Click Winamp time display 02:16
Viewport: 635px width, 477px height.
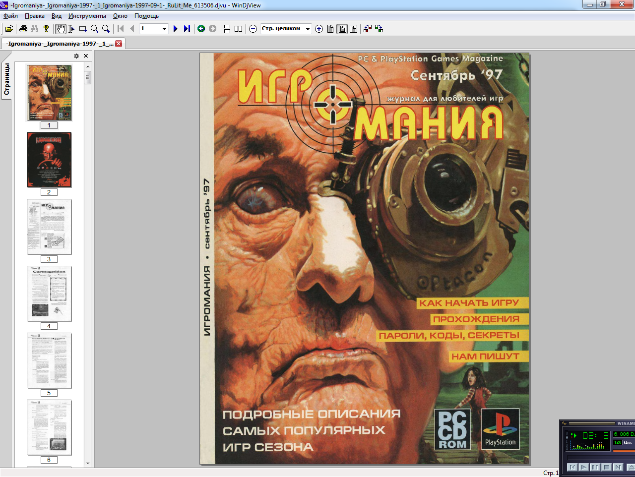click(595, 436)
